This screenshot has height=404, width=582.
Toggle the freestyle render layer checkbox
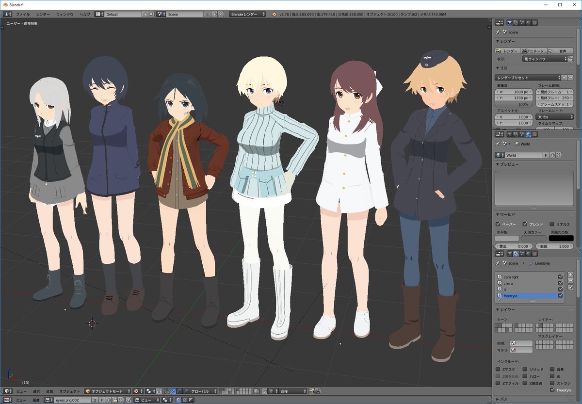(561, 295)
